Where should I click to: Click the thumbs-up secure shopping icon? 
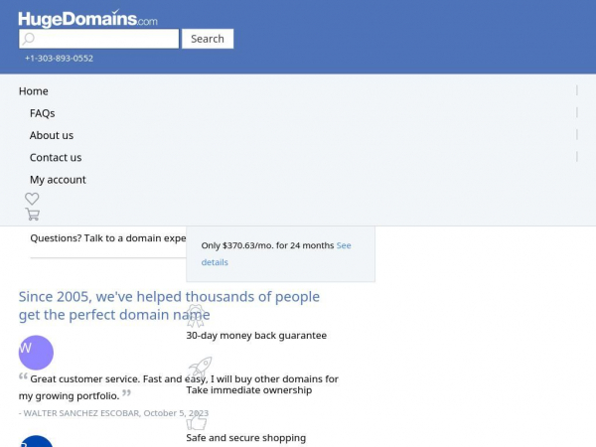197,421
